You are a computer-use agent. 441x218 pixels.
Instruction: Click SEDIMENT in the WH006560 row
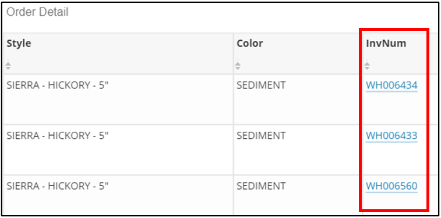(261, 186)
